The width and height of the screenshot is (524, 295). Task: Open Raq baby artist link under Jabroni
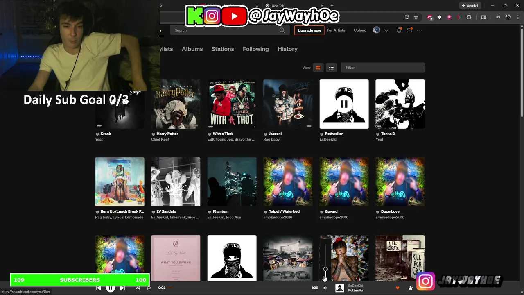click(271, 139)
